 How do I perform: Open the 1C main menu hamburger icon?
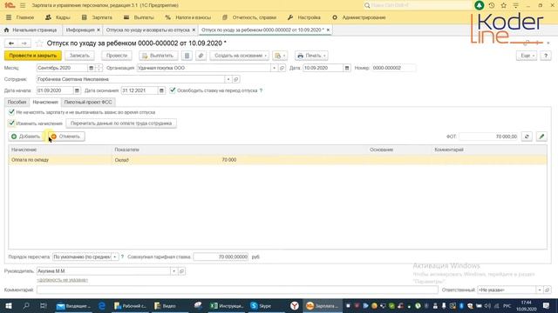[23, 5]
